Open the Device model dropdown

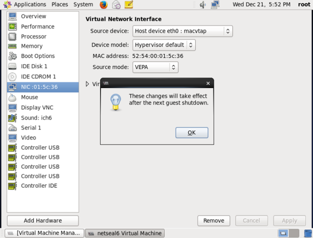(x=164, y=45)
